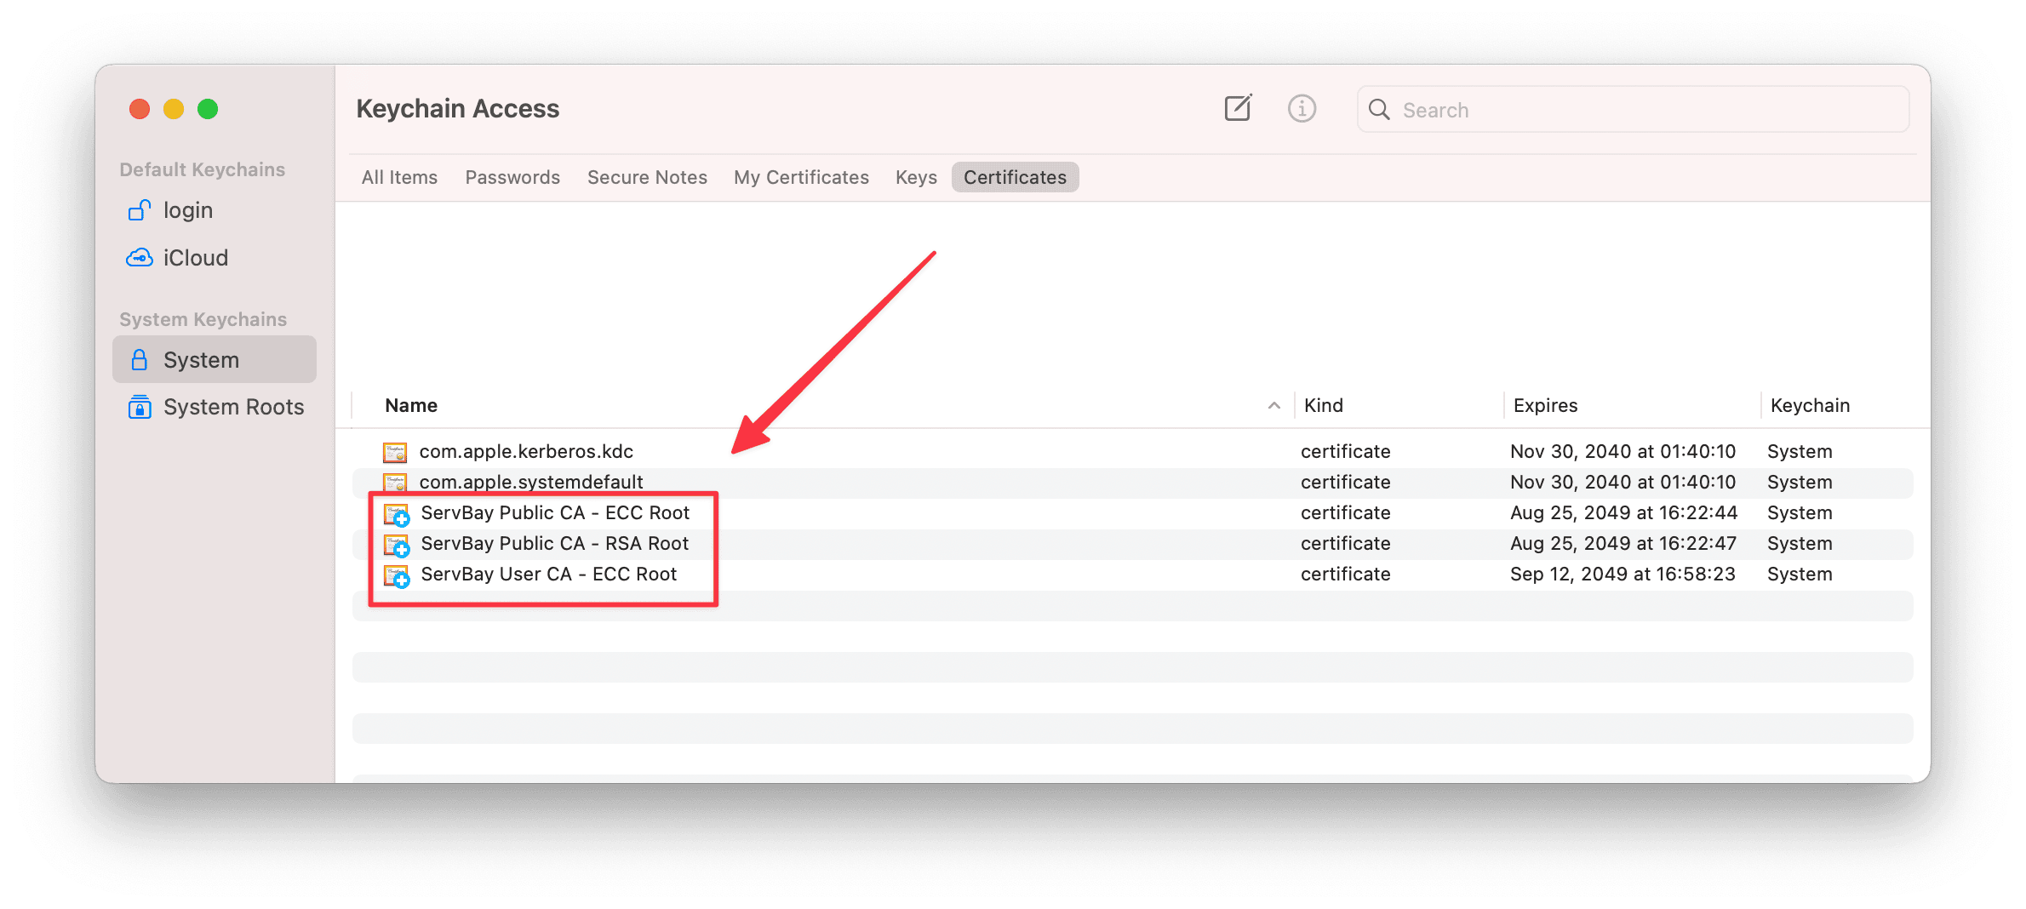
Task: Click the magnifying glass in the search field
Action: (x=1379, y=109)
